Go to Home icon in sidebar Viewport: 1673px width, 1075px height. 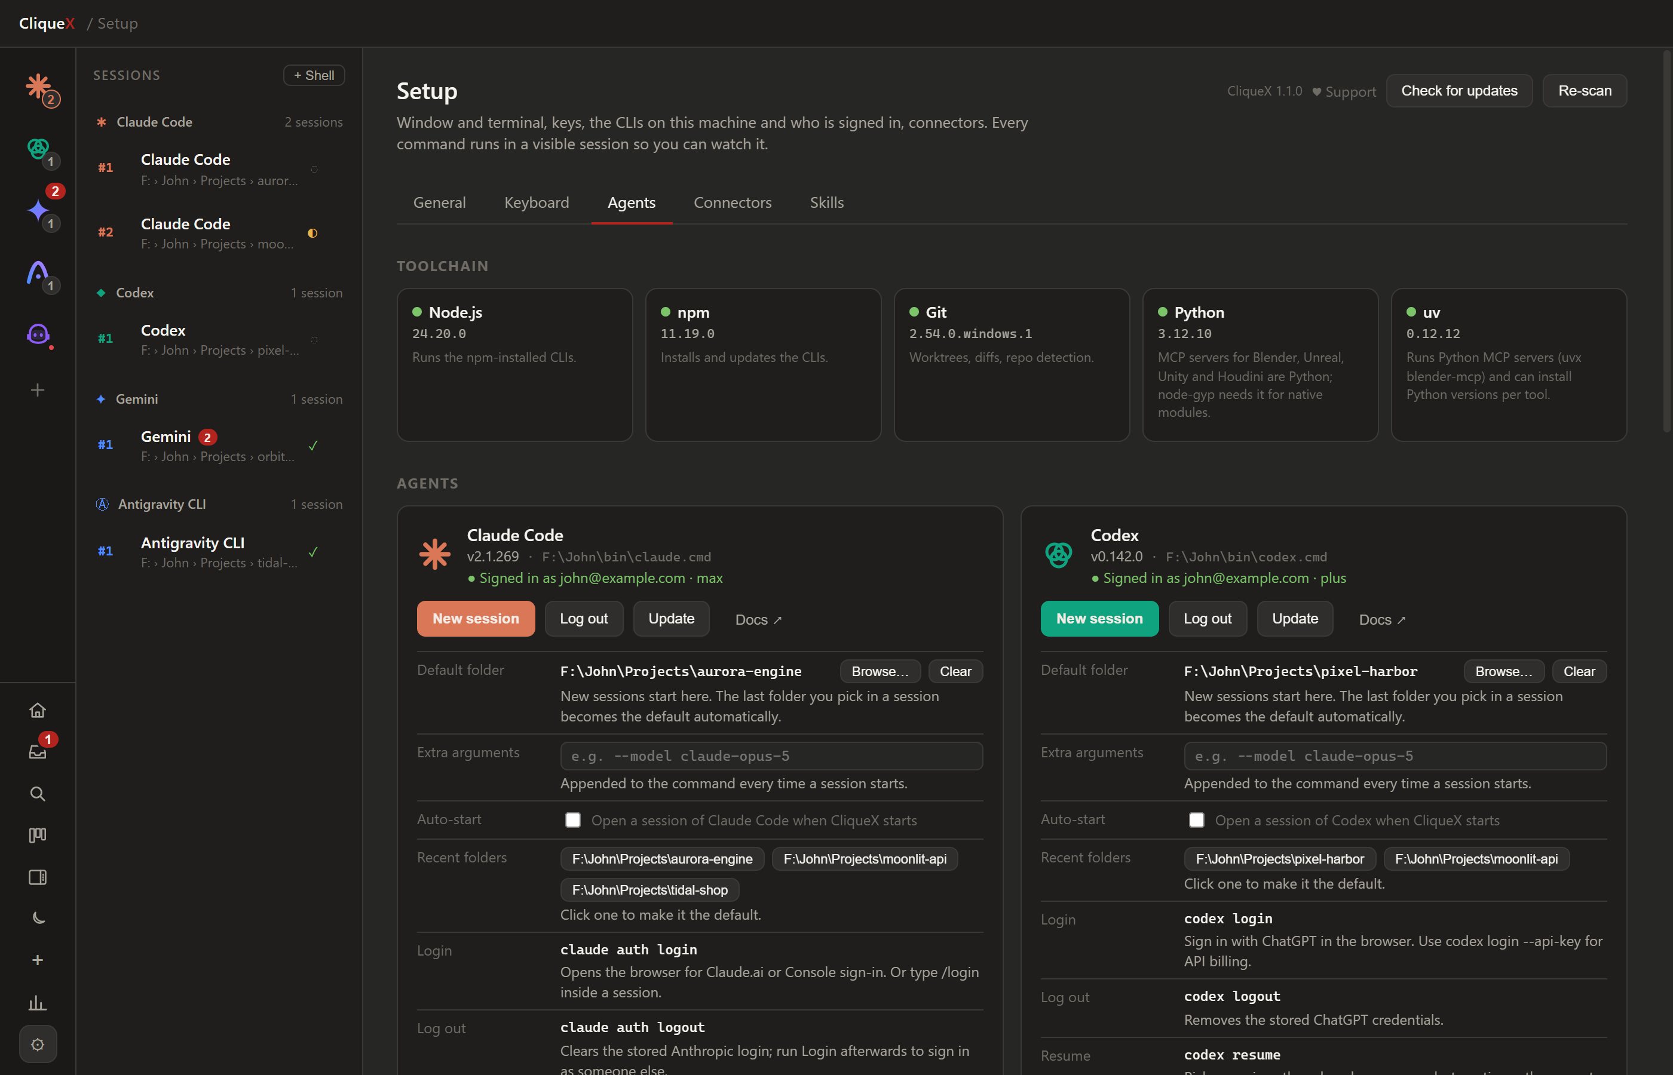coord(38,711)
